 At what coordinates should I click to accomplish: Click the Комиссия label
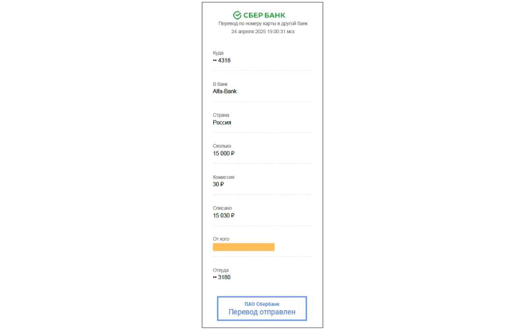coord(223,177)
